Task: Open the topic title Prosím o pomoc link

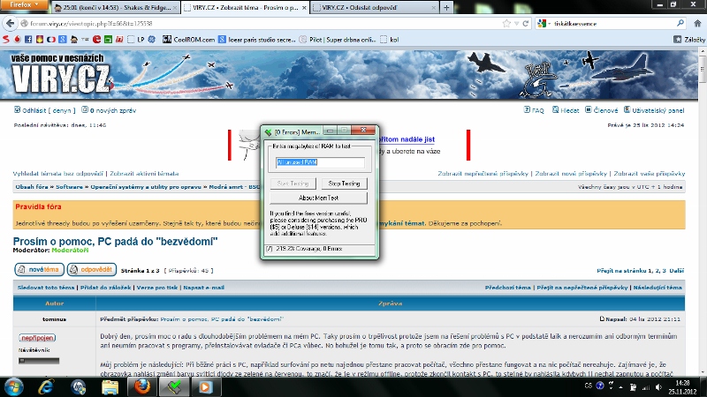Action: [x=115, y=241]
